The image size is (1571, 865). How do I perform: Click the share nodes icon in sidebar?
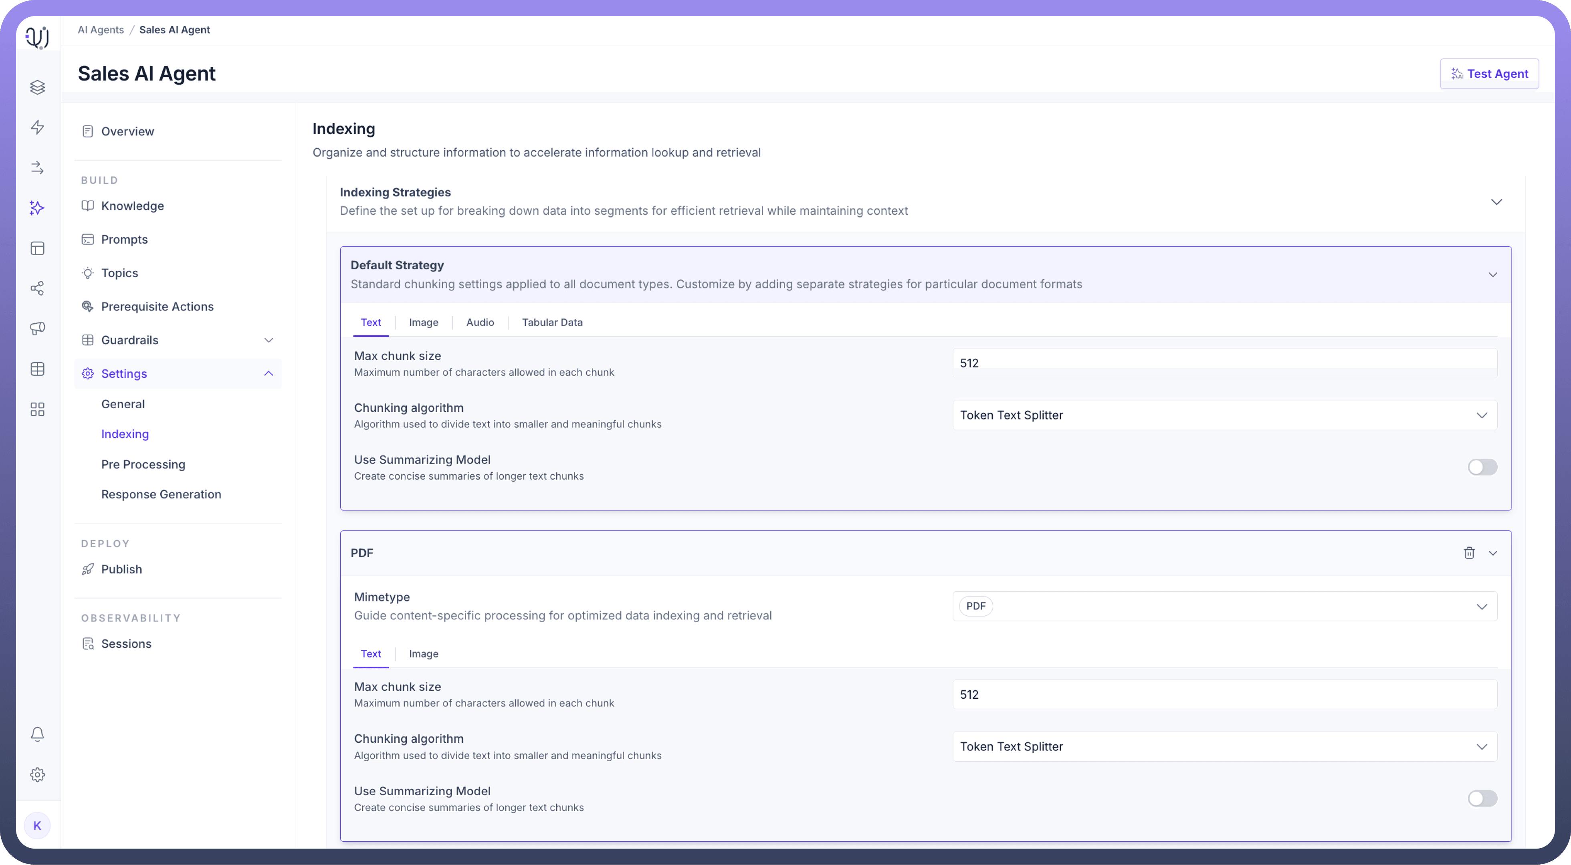[x=37, y=288]
